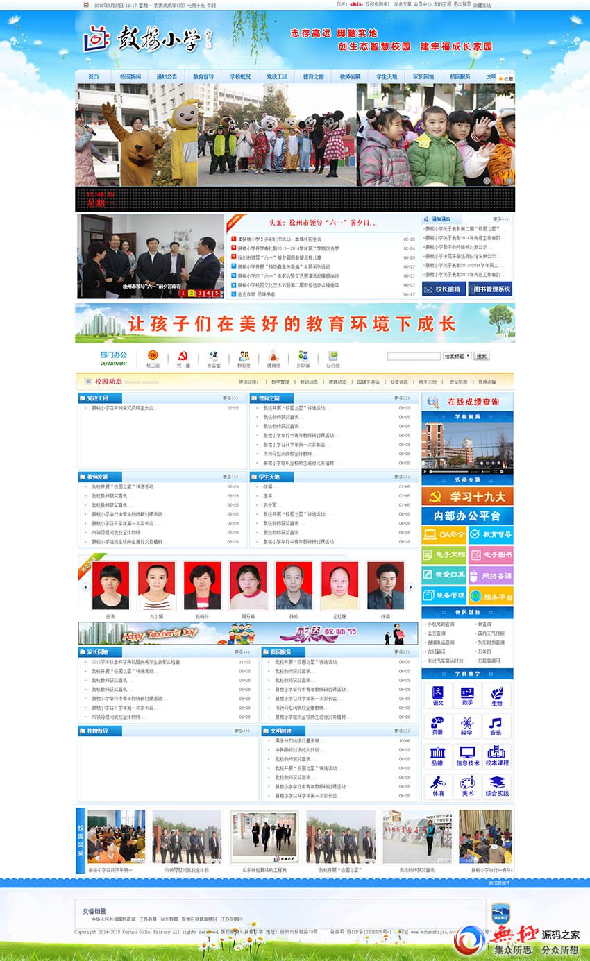The height and width of the screenshot is (961, 590).
Task: Click the search text input field
Action: tap(414, 356)
